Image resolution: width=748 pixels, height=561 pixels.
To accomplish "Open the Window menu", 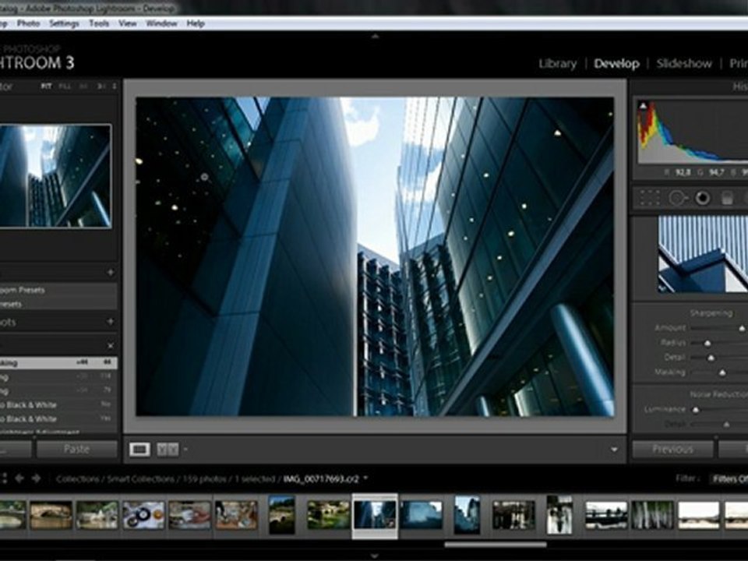I will (x=162, y=23).
